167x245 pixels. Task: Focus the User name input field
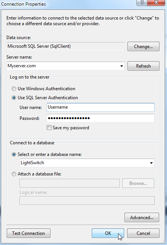coord(100,107)
